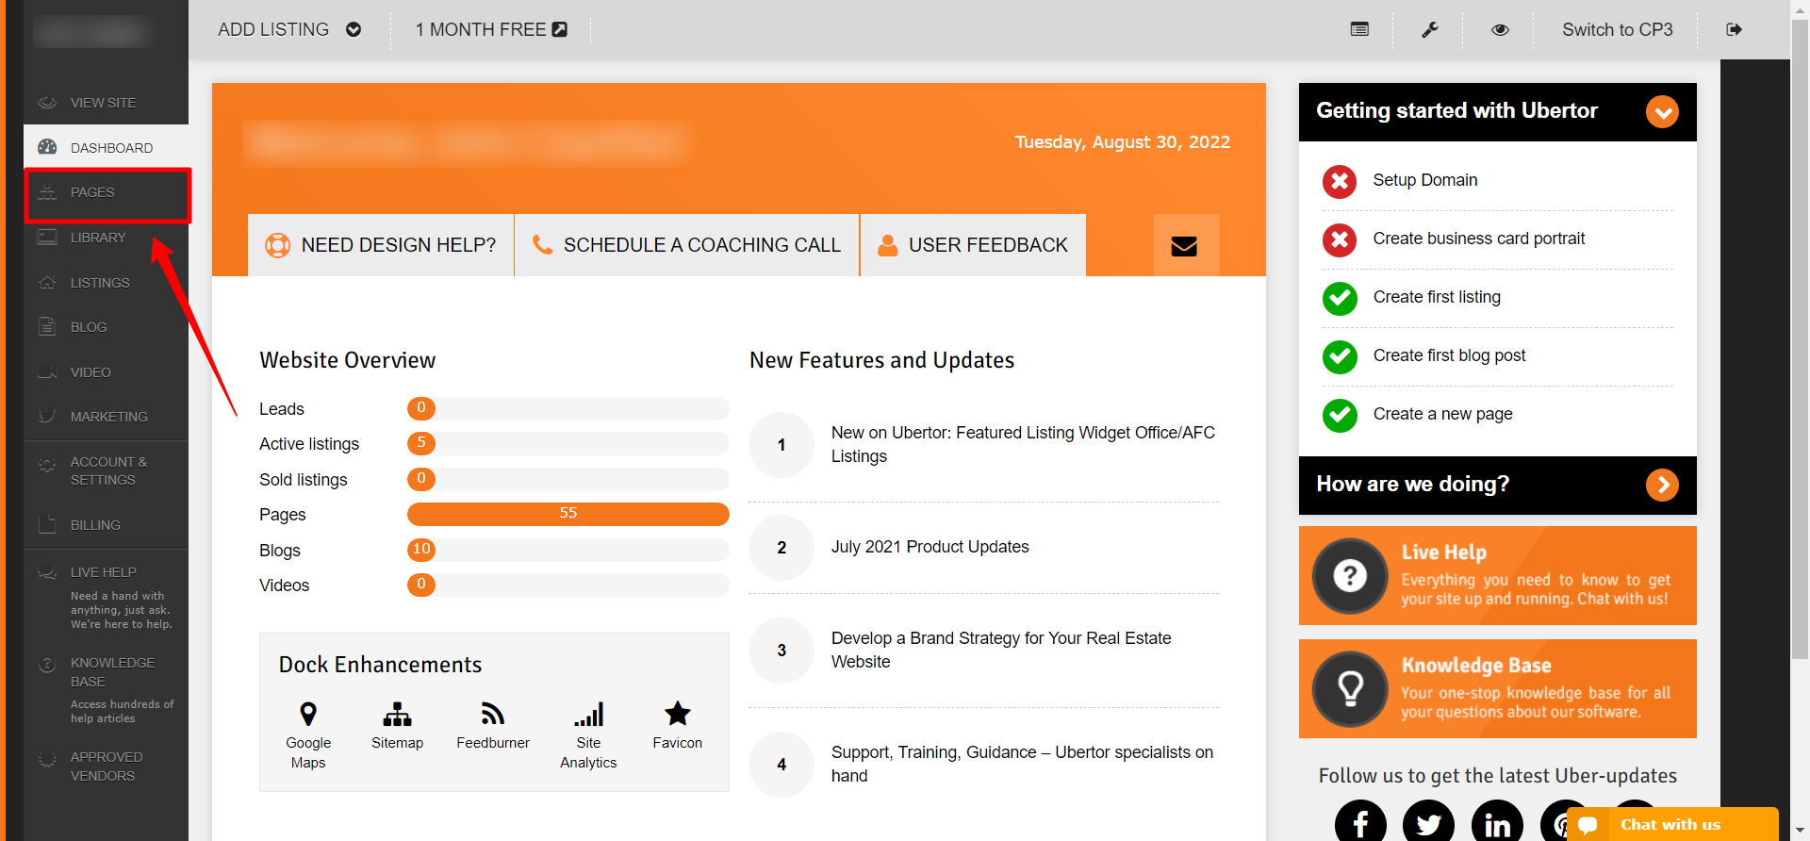Open Feedburner dock enhancement
Screen dimensions: 1810x841
click(x=493, y=726)
